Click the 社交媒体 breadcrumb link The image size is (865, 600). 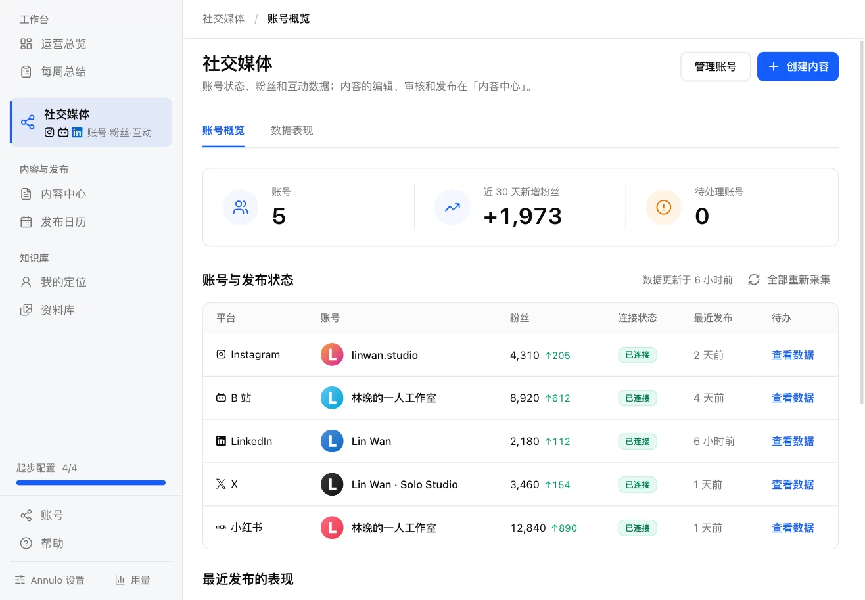pos(223,18)
